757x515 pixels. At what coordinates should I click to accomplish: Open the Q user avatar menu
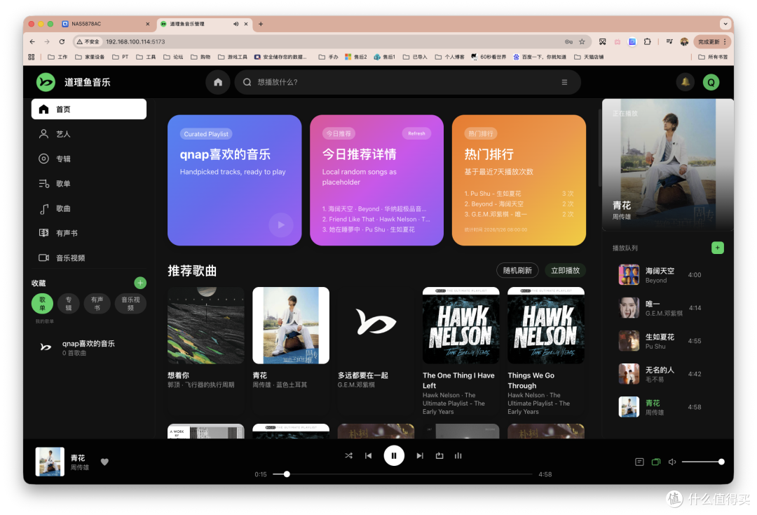pos(711,82)
